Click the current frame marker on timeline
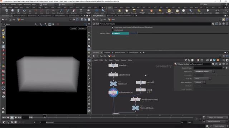This screenshot has height=128, width=229. pos(45,116)
